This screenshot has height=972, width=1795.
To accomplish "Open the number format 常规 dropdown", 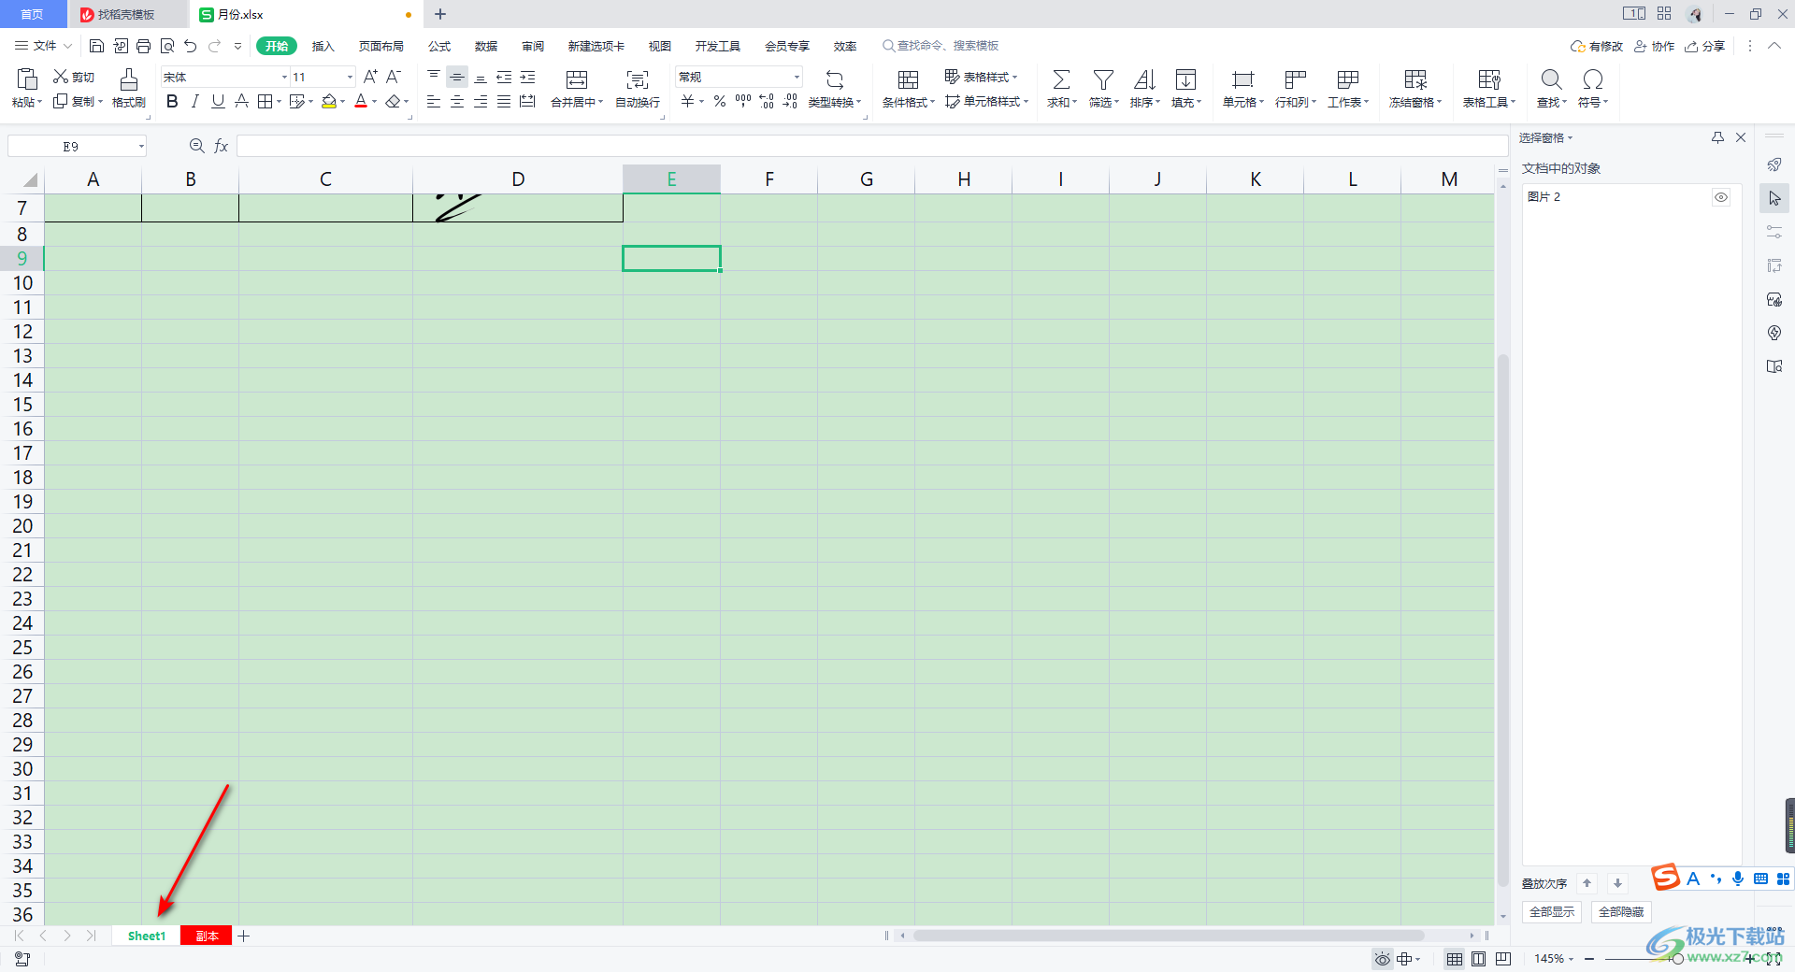I will tap(797, 77).
